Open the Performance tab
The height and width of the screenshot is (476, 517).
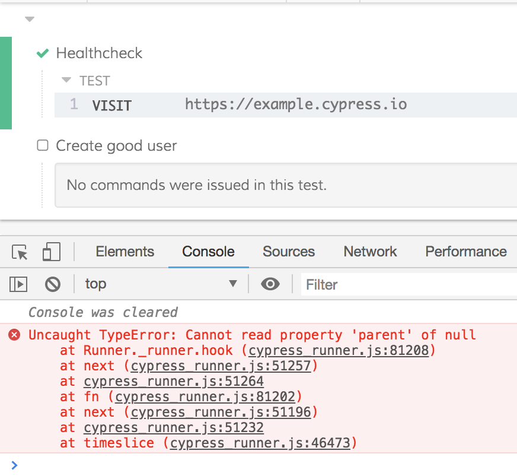pyautogui.click(x=466, y=252)
